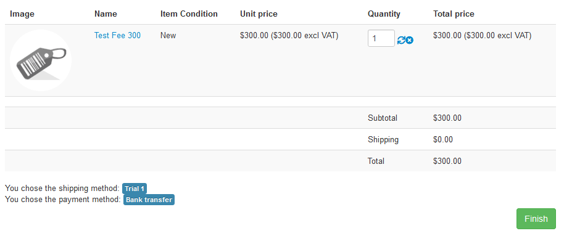Click the Image column header
The height and width of the screenshot is (252, 564).
22,14
